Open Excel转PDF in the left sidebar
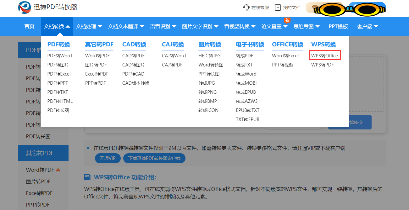Viewport: 409px width, 210px height. pyautogui.click(x=39, y=193)
